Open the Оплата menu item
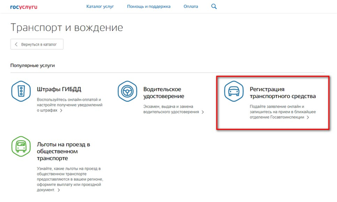337x202 pixels. pyautogui.click(x=191, y=6)
